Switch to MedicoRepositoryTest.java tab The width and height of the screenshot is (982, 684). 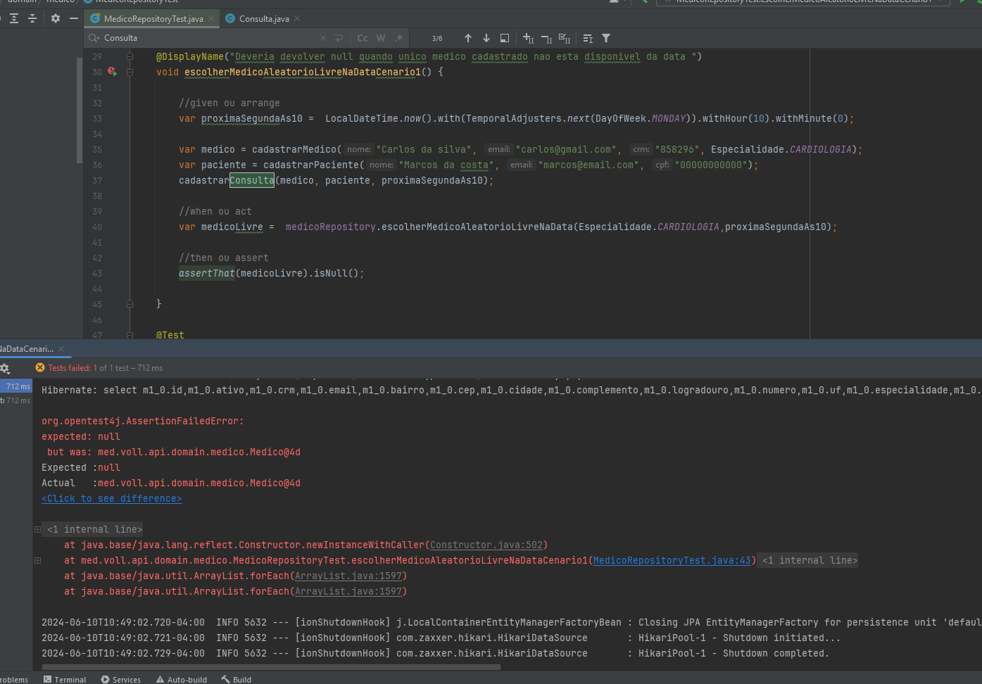coord(153,19)
